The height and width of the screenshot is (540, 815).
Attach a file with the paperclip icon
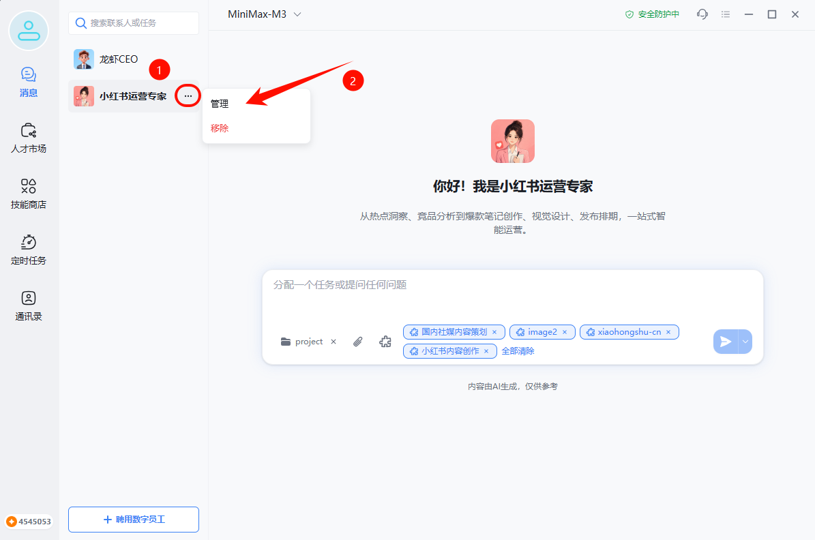tap(357, 342)
